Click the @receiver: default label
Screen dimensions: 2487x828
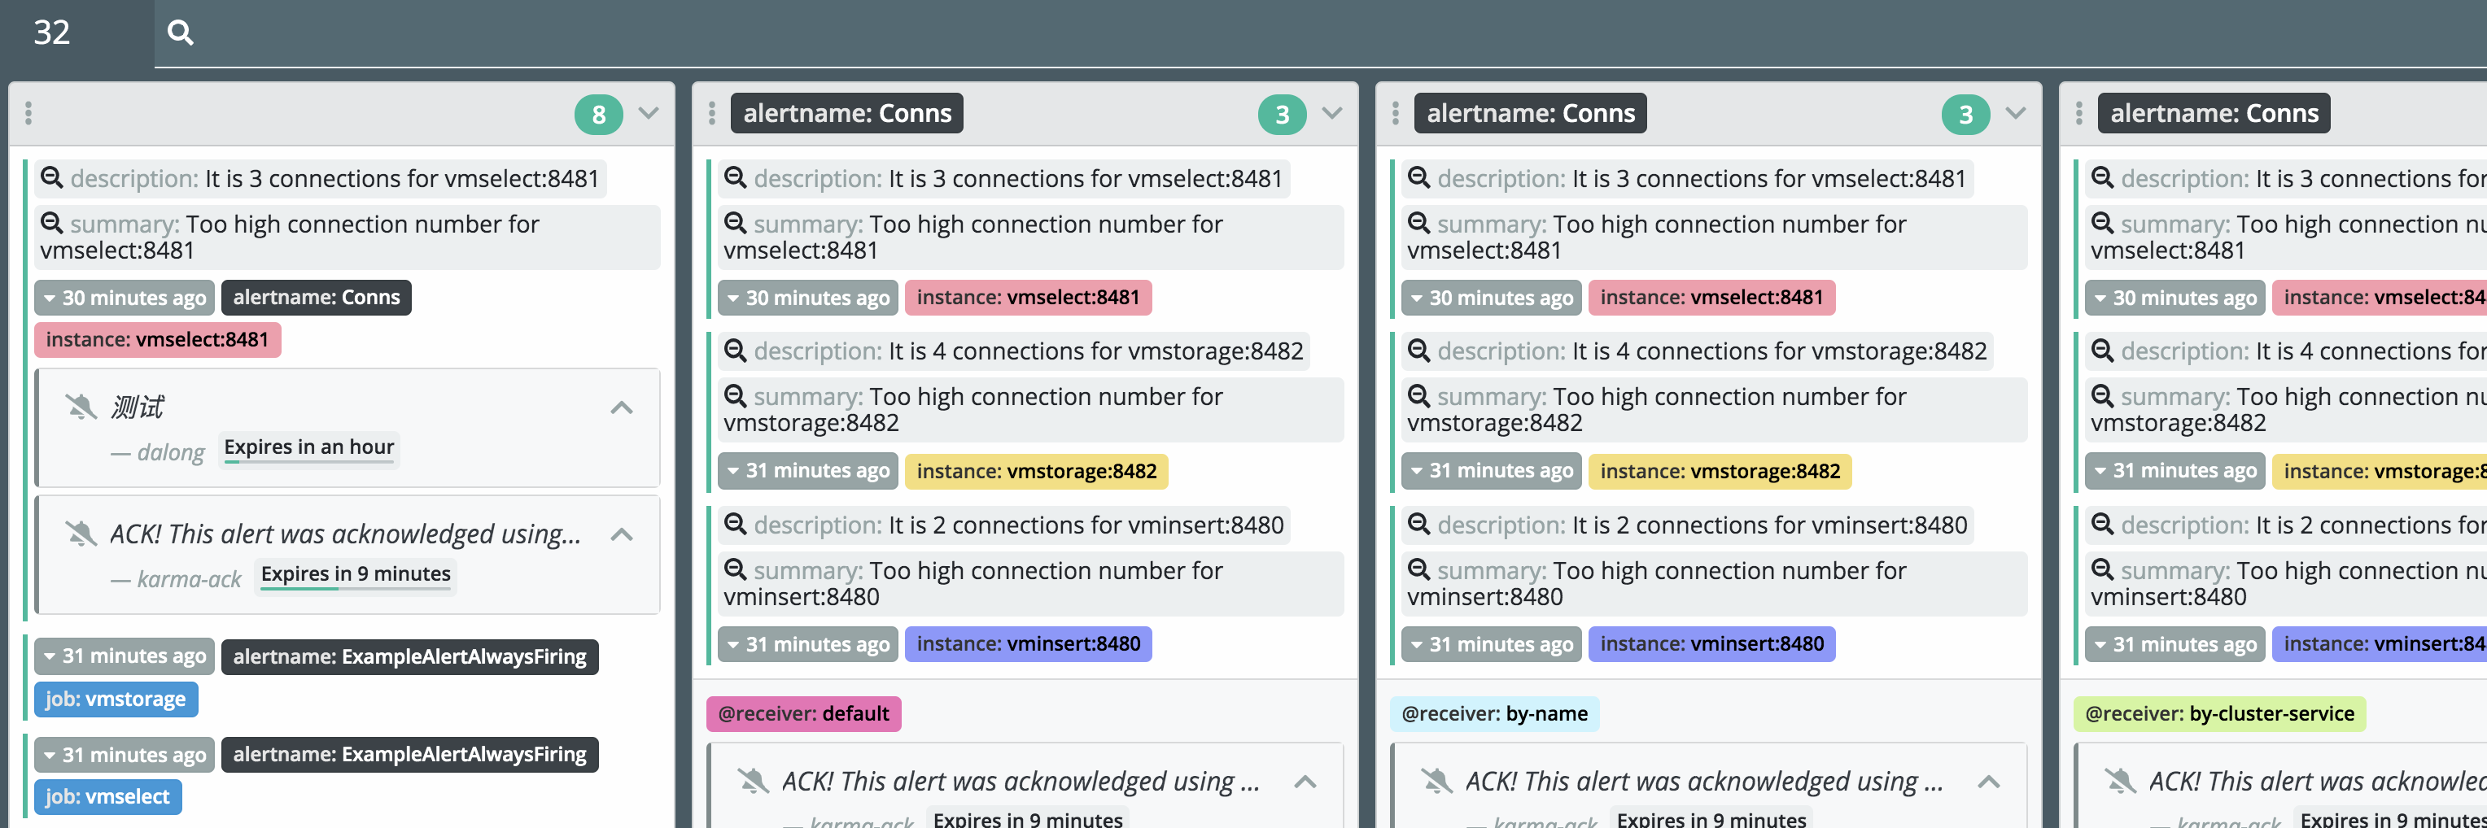tap(803, 714)
